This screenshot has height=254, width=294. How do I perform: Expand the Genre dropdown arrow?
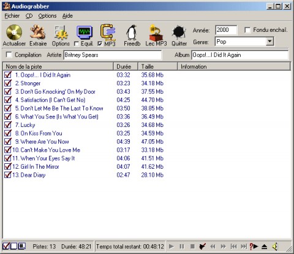[x=269, y=42]
